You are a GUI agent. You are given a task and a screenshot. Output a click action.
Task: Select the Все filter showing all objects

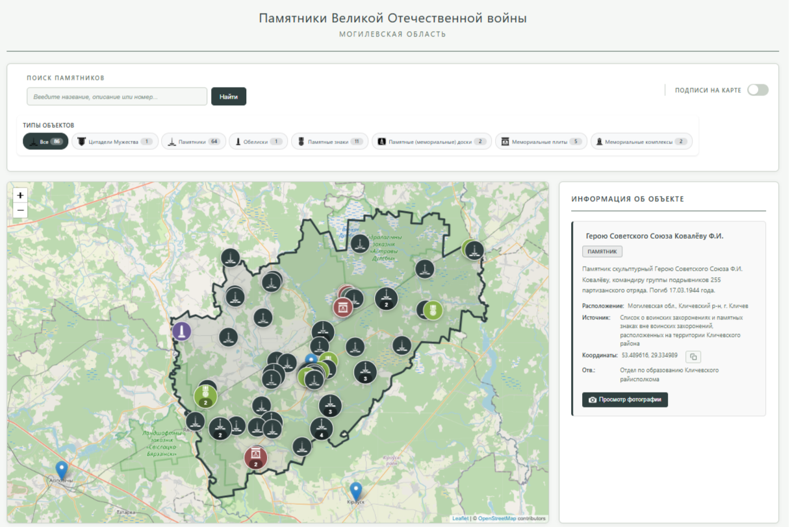pyautogui.click(x=45, y=141)
